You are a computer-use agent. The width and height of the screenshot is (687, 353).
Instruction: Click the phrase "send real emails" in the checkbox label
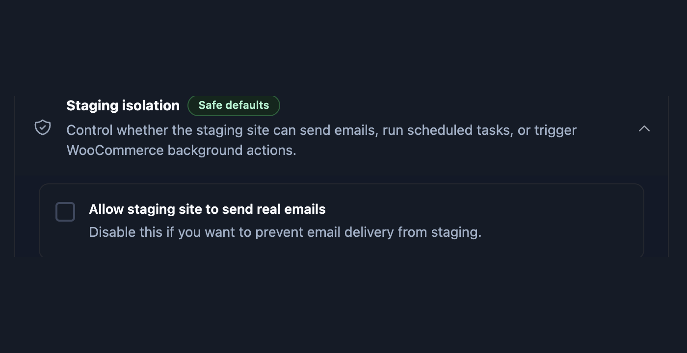point(274,209)
